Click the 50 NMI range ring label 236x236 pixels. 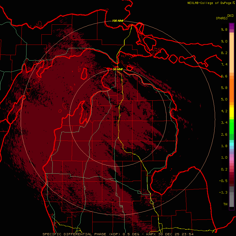[118, 69]
